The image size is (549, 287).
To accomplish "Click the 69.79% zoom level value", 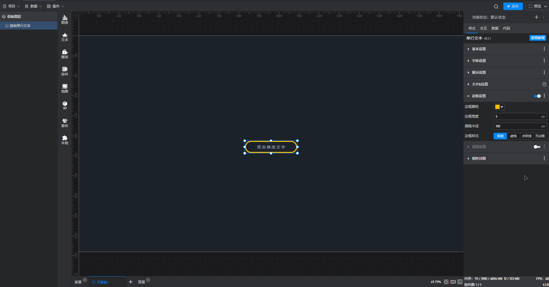I will tap(436, 282).
